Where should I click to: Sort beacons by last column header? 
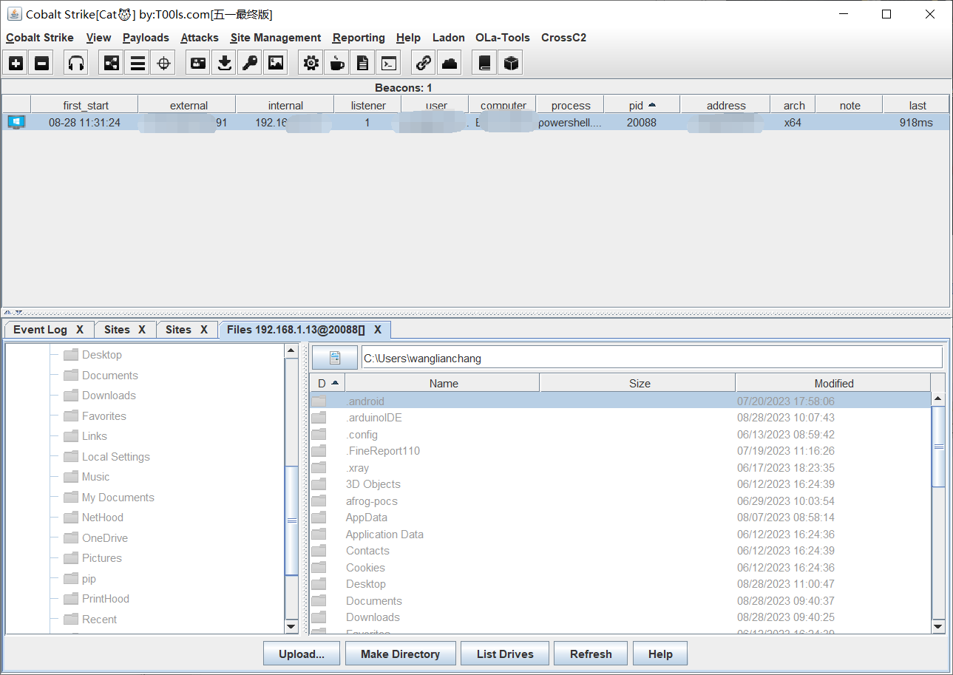917,105
